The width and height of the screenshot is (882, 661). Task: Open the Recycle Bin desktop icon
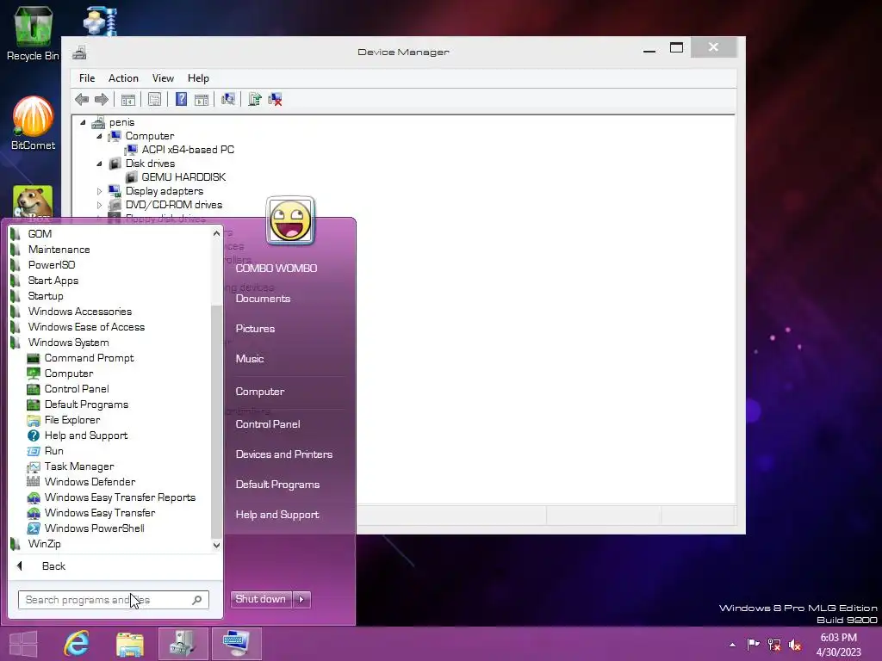point(33,34)
